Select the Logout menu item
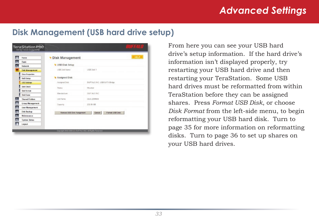This screenshot has height=221, width=319. coord(30,124)
